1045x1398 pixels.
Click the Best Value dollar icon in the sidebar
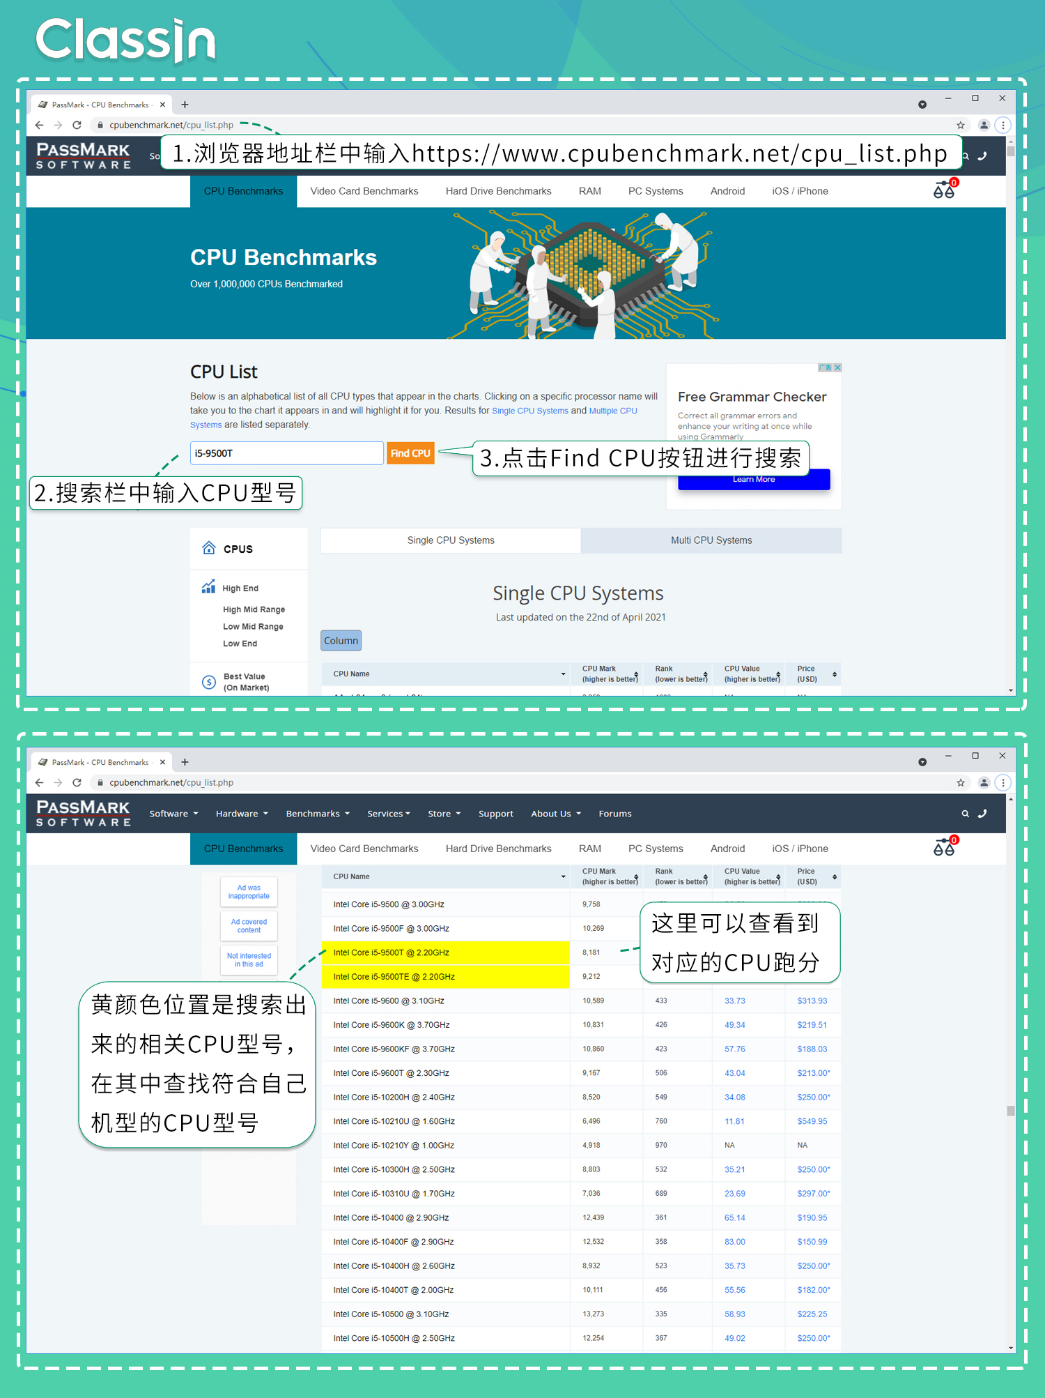pos(209,682)
